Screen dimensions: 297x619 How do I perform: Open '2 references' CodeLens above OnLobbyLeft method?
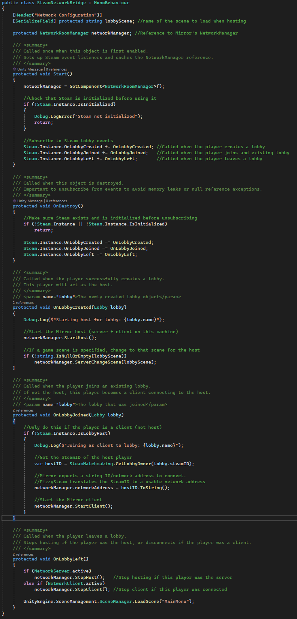point(23,554)
